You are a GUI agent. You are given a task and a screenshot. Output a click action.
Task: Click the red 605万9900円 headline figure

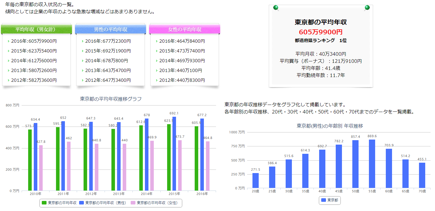click(321, 32)
